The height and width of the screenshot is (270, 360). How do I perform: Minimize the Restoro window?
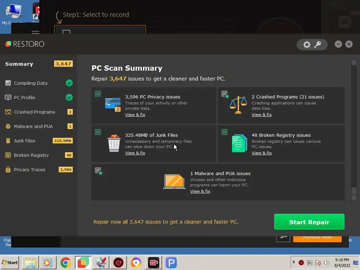point(338,44)
